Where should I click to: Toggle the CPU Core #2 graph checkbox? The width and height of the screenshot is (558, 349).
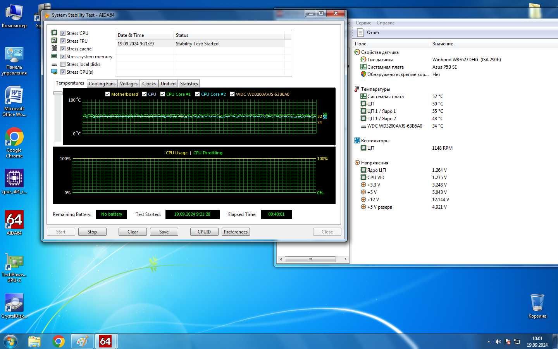coord(197,94)
